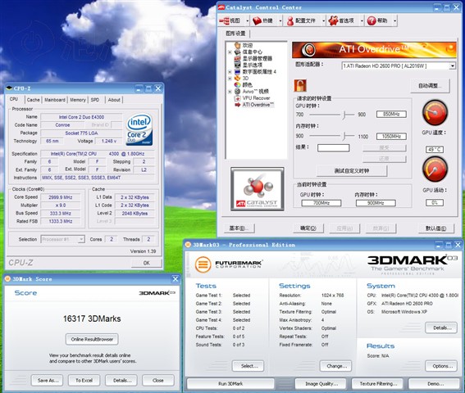Image resolution: width=465 pixels, height=393 pixels.
Task: Click the Intel Core 2 Duo logo
Action: tap(139, 129)
